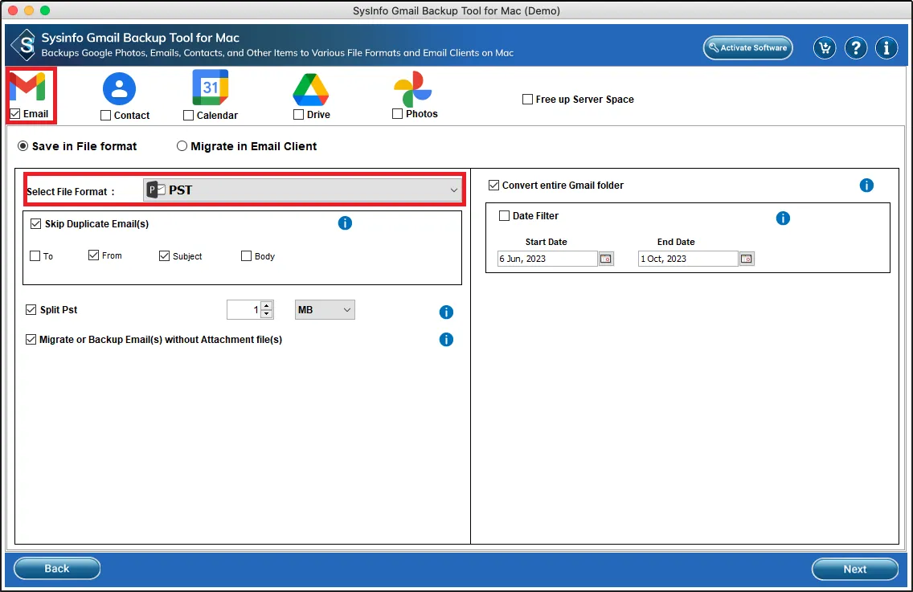This screenshot has height=592, width=913.
Task: Click the Google Calendar icon
Action: [211, 88]
